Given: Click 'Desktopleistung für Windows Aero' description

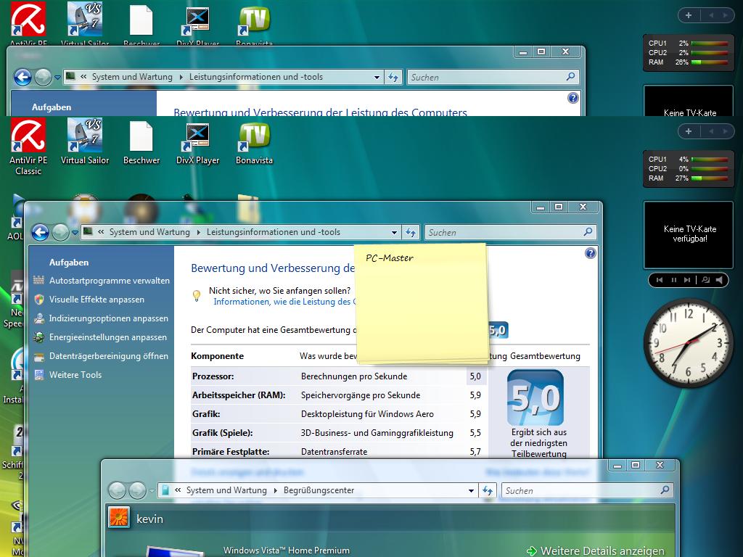Looking at the screenshot, I should 367,414.
